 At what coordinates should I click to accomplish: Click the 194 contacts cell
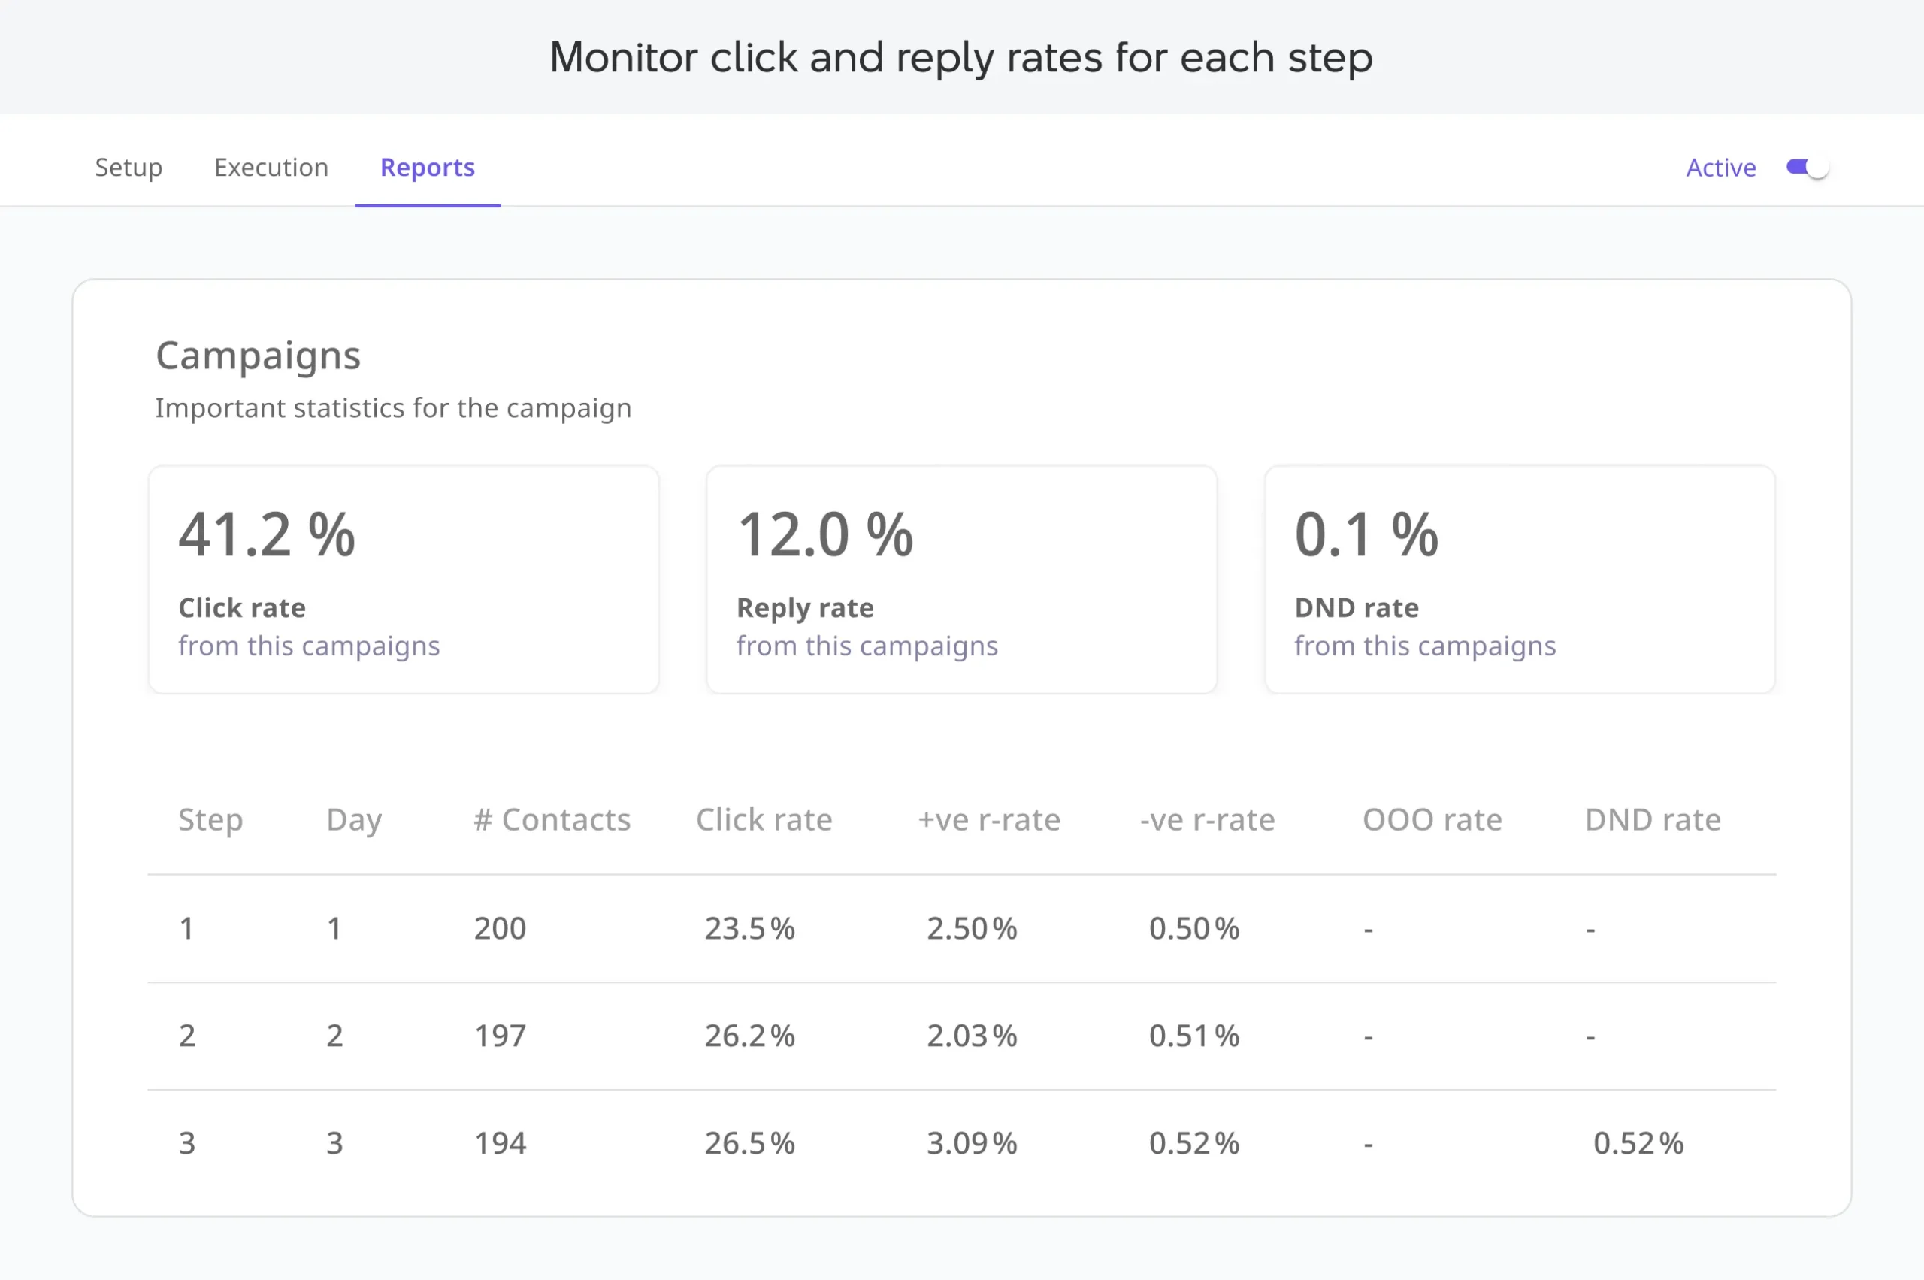point(501,1144)
